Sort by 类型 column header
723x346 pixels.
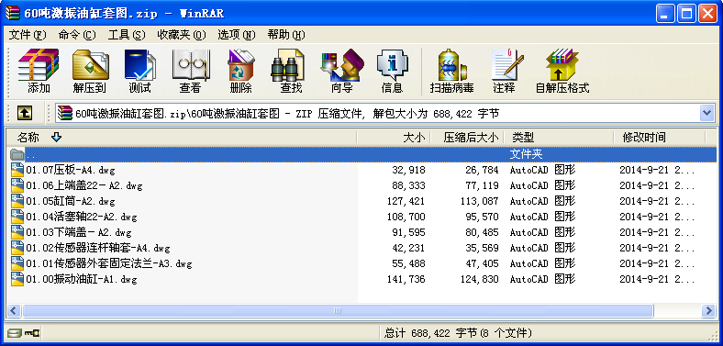click(x=559, y=137)
